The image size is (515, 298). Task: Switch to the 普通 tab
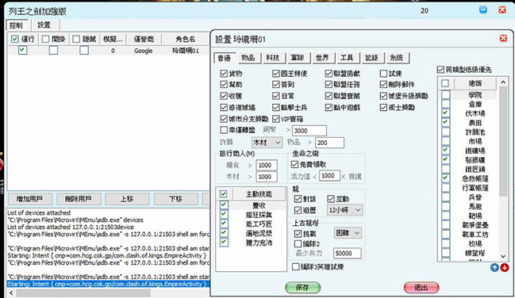pos(225,58)
